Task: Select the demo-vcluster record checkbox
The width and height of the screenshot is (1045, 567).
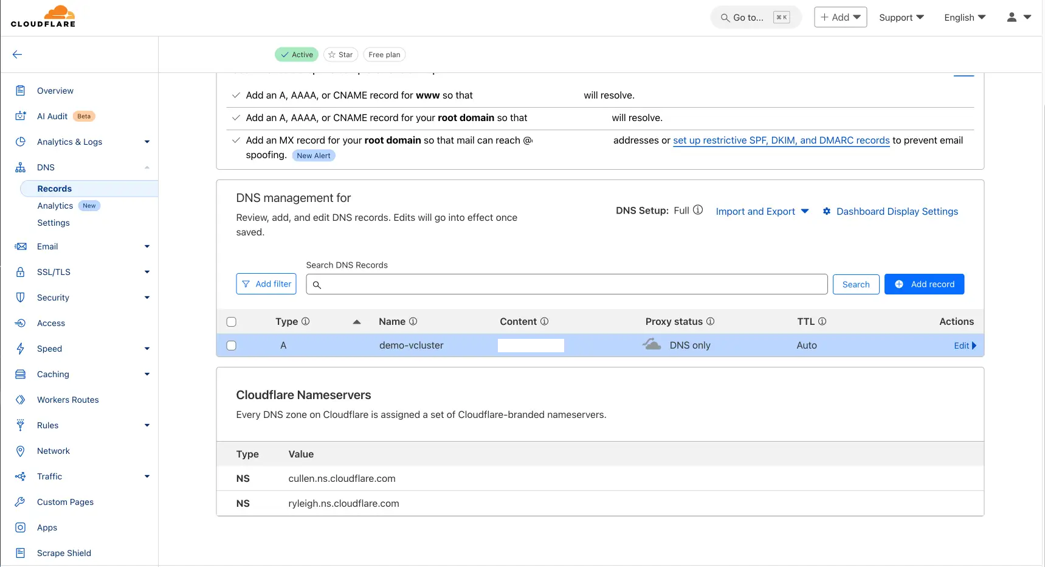Action: 232,346
